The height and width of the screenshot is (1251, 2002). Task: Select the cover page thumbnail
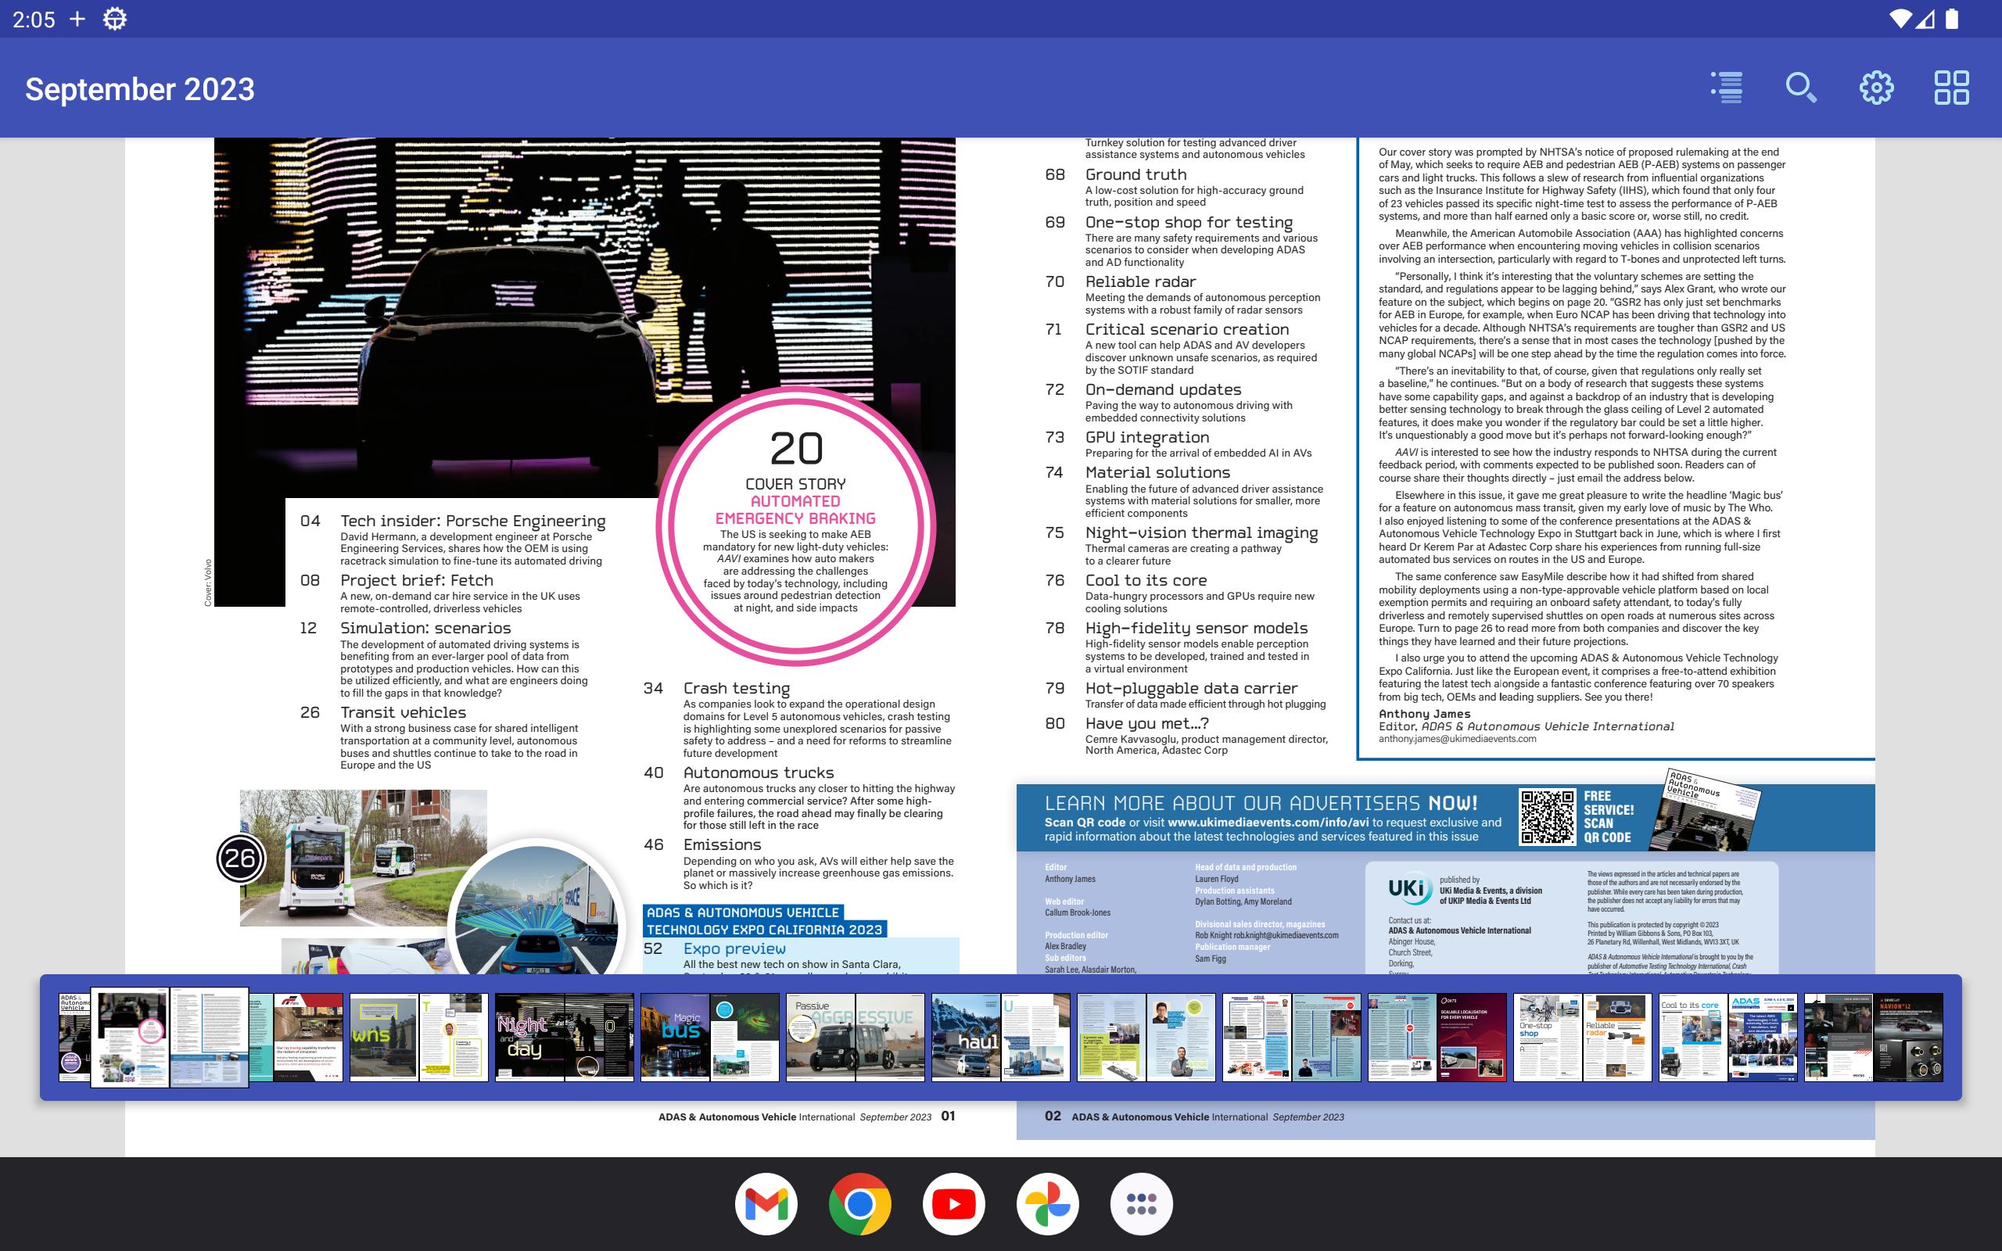[x=74, y=1037]
